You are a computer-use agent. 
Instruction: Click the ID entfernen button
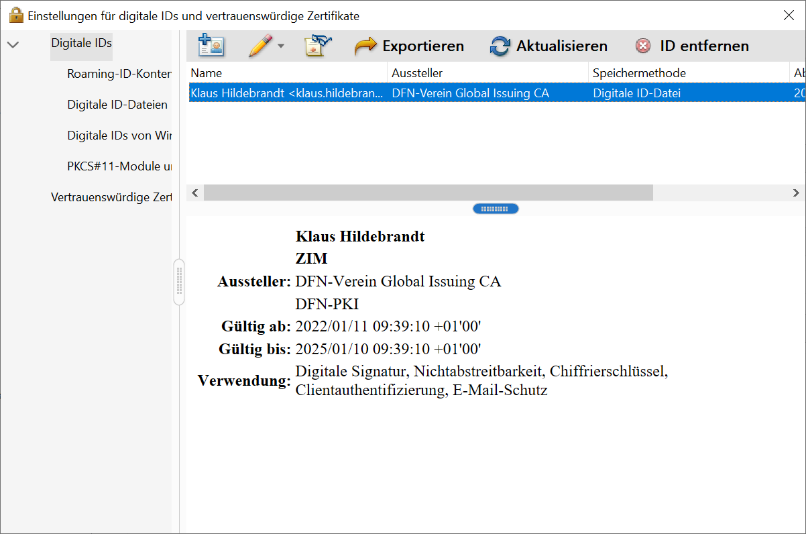[x=691, y=46]
